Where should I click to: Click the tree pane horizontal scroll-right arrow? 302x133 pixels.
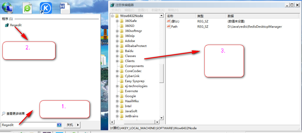(x=158, y=122)
